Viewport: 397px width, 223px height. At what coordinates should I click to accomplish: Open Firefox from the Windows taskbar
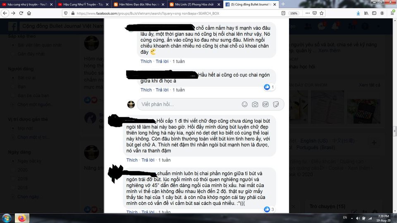click(x=22, y=218)
